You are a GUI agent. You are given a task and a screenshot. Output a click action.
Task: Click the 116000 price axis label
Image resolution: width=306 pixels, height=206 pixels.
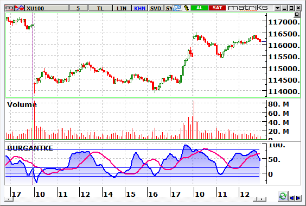[284, 46]
